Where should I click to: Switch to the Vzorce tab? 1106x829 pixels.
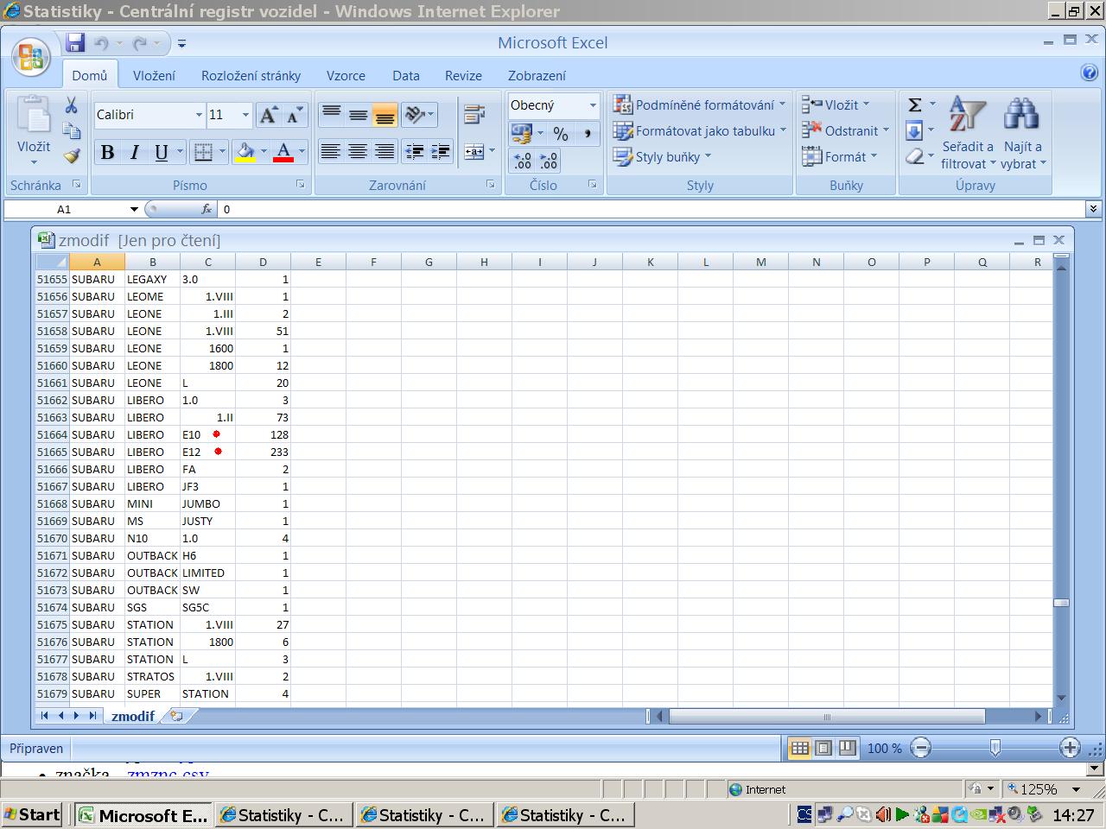346,76
